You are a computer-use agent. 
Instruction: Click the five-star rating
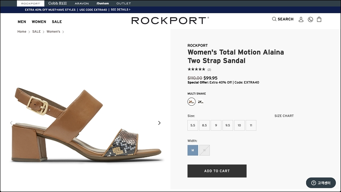[197, 69]
